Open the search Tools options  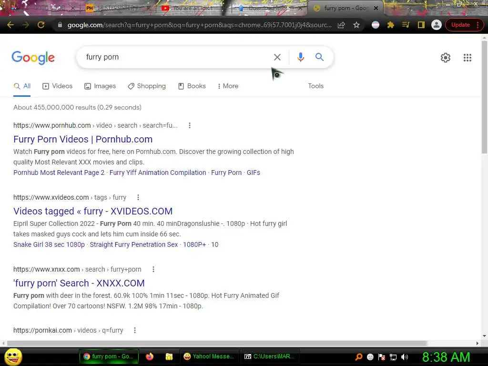(315, 86)
